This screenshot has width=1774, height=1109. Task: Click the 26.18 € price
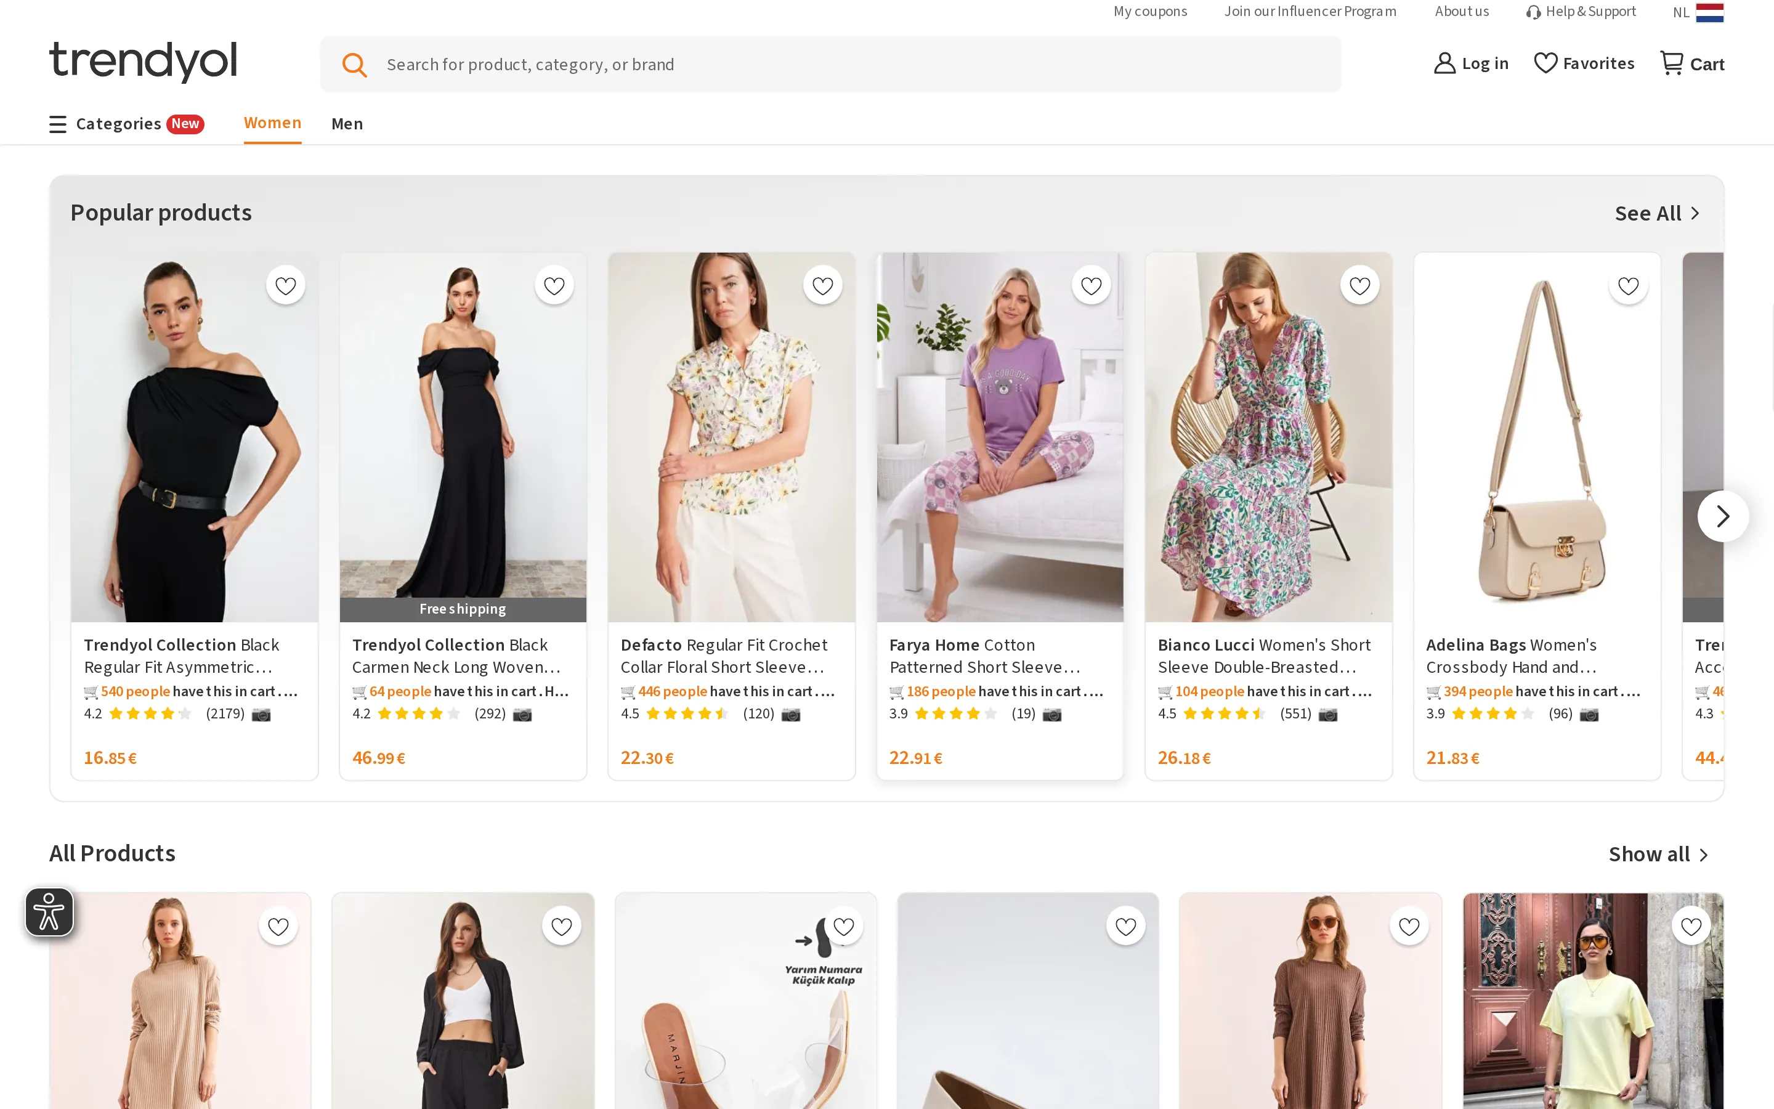click(1184, 758)
